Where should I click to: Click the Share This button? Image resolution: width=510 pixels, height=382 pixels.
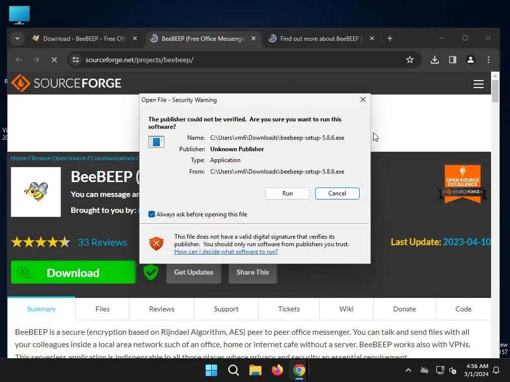[253, 272]
